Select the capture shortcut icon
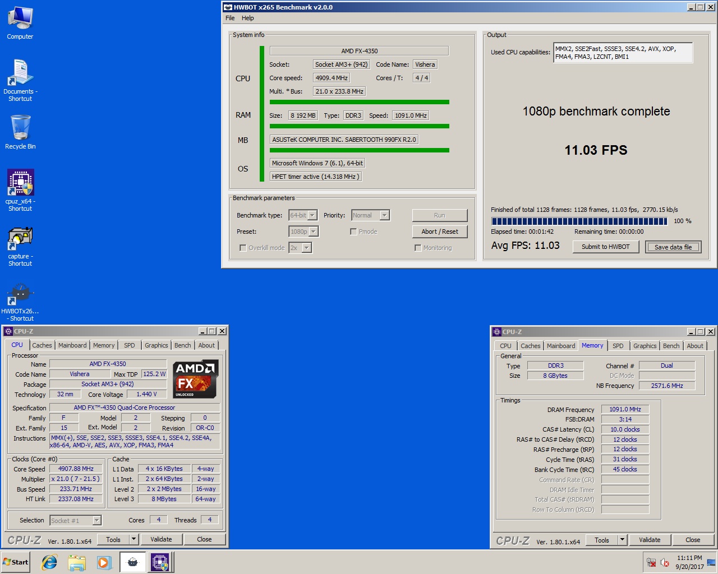718x574 pixels. (20, 245)
